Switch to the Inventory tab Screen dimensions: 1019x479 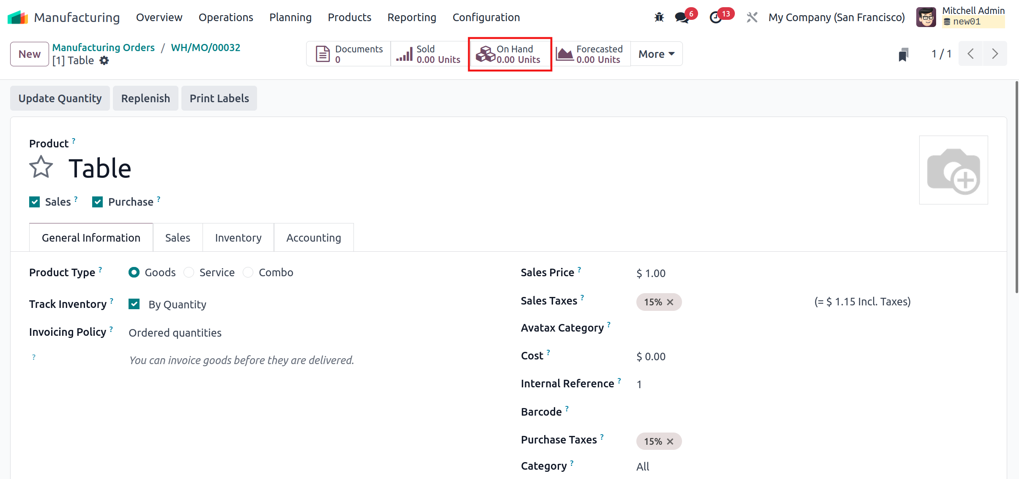pos(238,238)
